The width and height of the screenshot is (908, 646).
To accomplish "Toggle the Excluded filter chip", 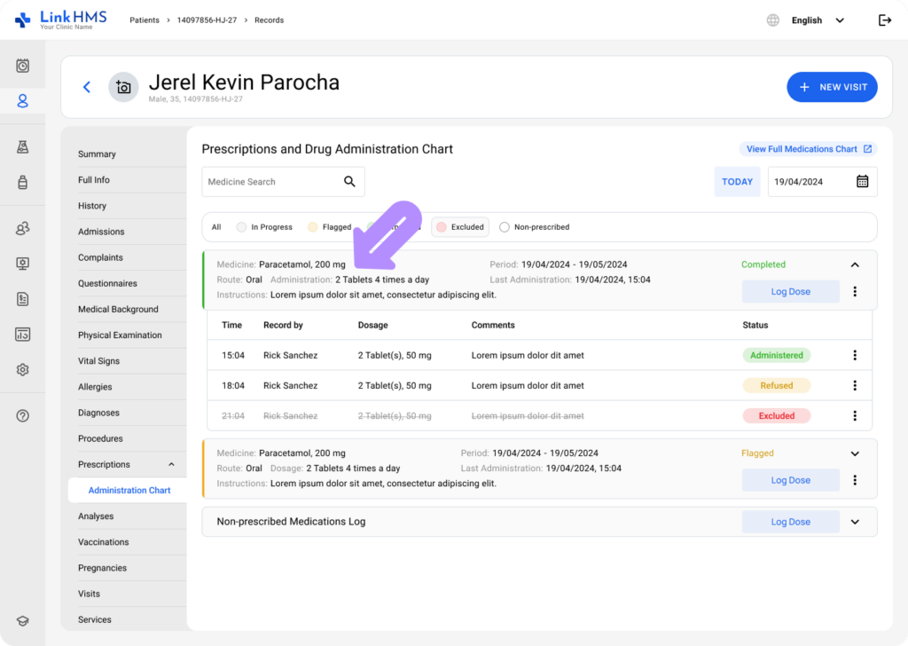I will (458, 227).
